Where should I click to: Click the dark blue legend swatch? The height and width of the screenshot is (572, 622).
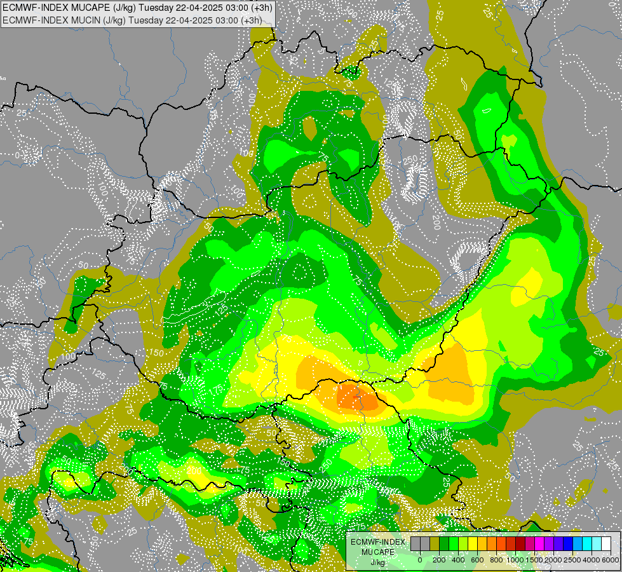coord(568,544)
